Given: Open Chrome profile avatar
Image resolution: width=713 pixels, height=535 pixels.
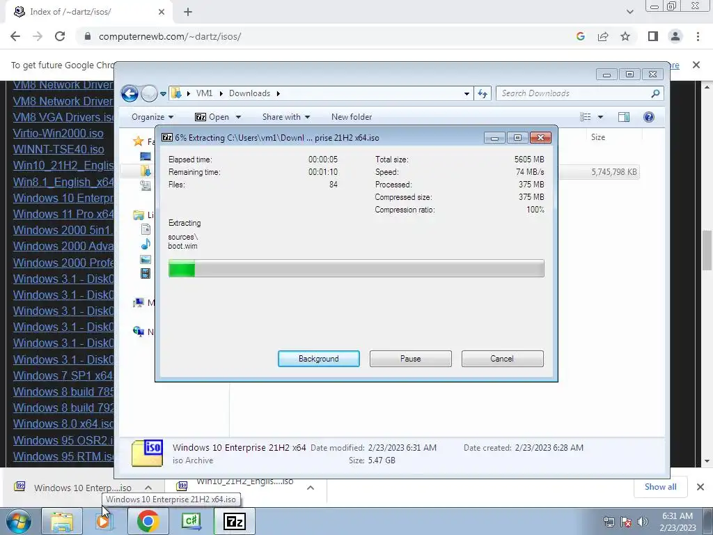Looking at the screenshot, I should click(675, 36).
